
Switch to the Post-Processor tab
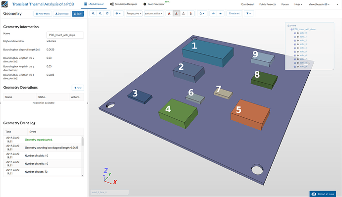(154, 4)
